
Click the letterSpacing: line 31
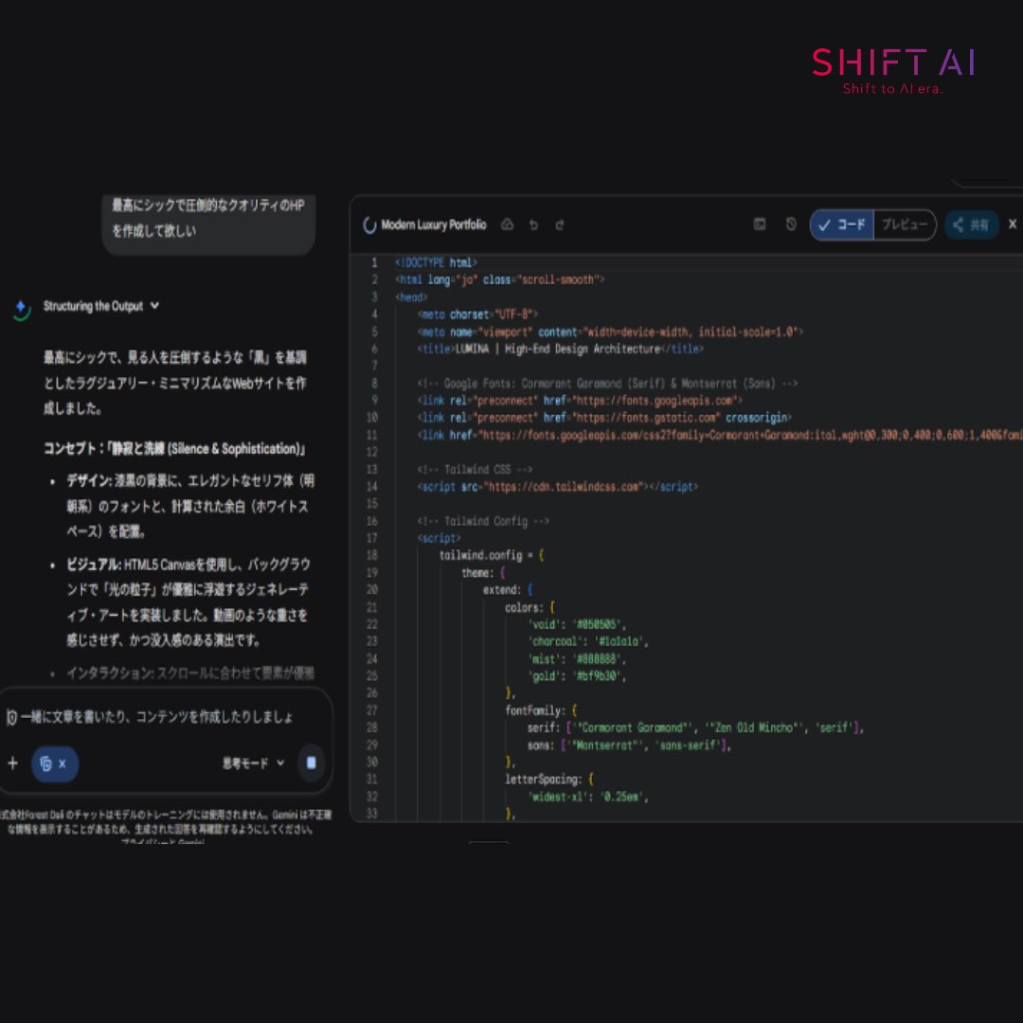click(x=549, y=779)
